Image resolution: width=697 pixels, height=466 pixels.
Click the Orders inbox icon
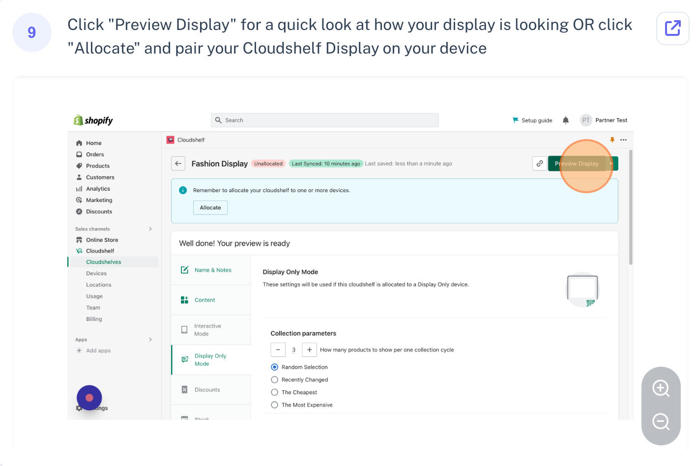pos(79,154)
